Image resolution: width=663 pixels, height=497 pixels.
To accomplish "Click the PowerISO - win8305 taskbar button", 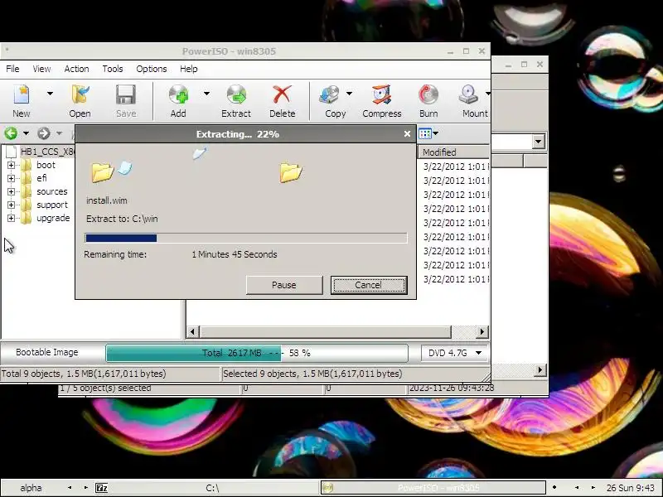I will (x=433, y=488).
